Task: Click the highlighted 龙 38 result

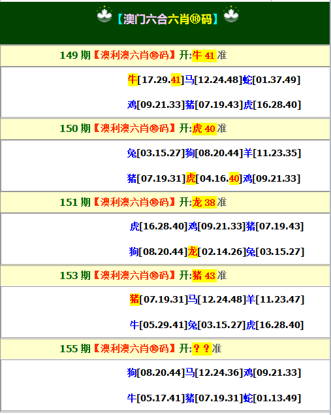Action: [x=204, y=203]
